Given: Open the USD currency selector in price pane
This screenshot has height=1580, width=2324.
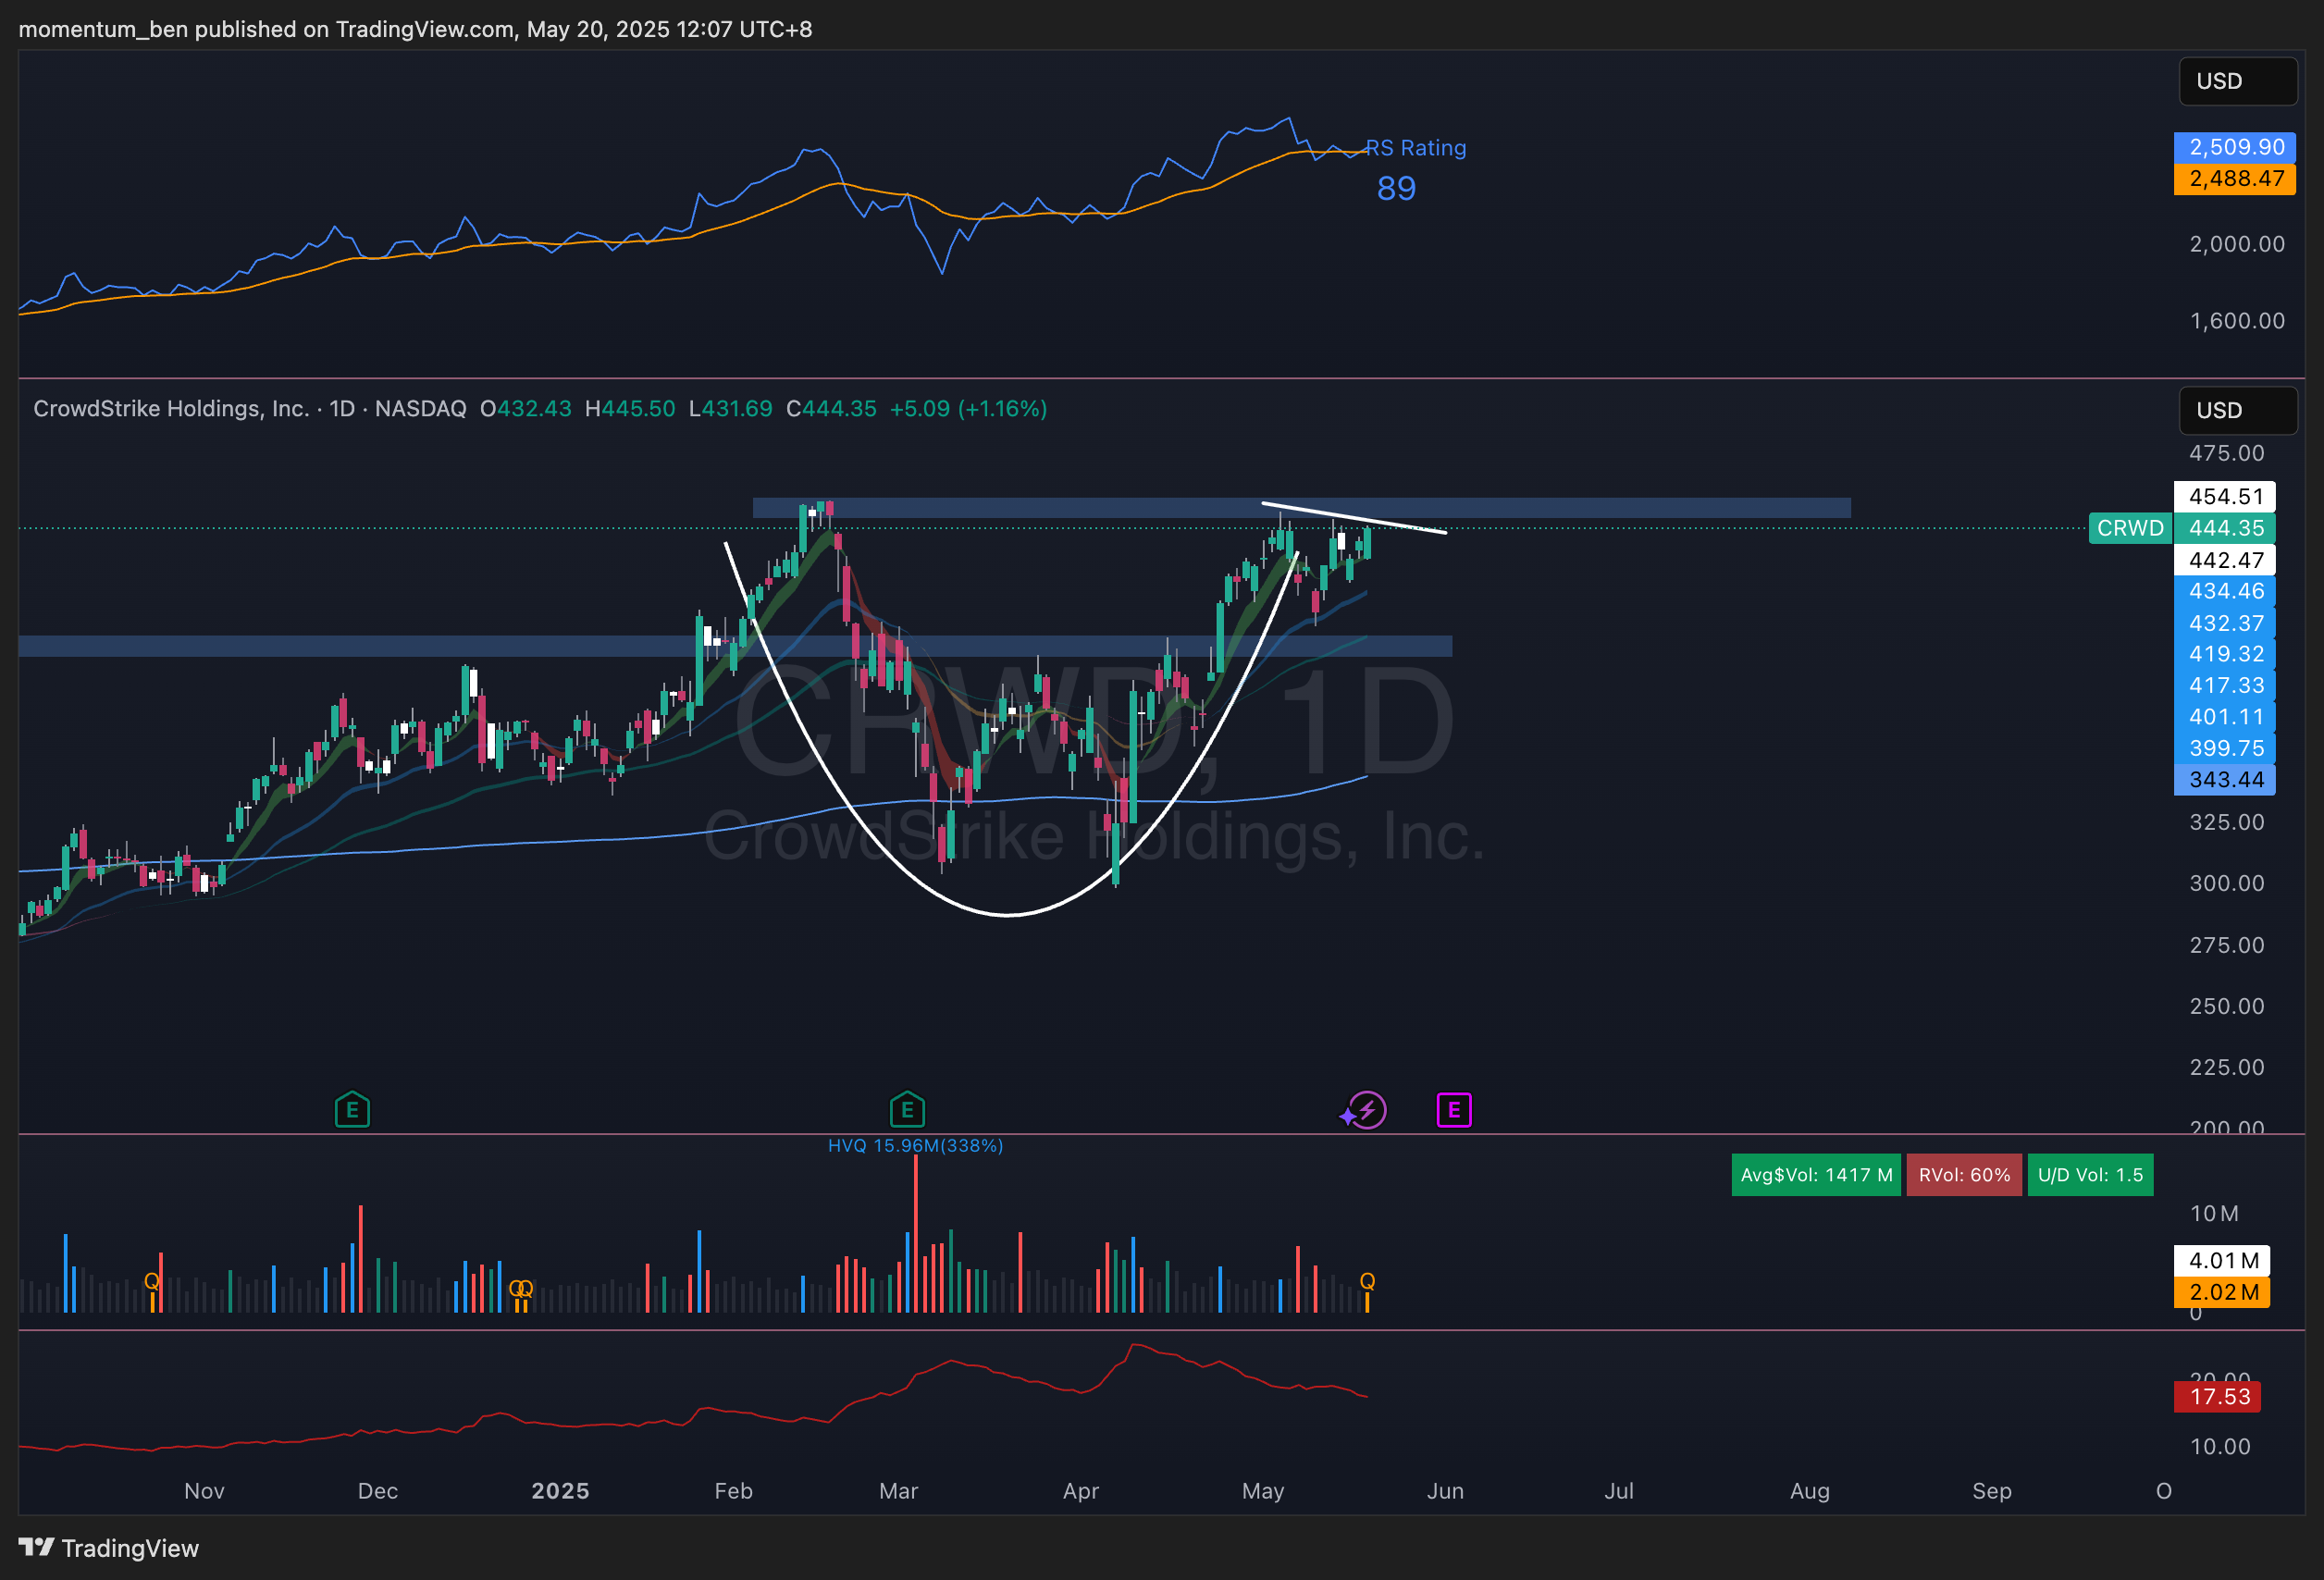Looking at the screenshot, I should click(2236, 410).
